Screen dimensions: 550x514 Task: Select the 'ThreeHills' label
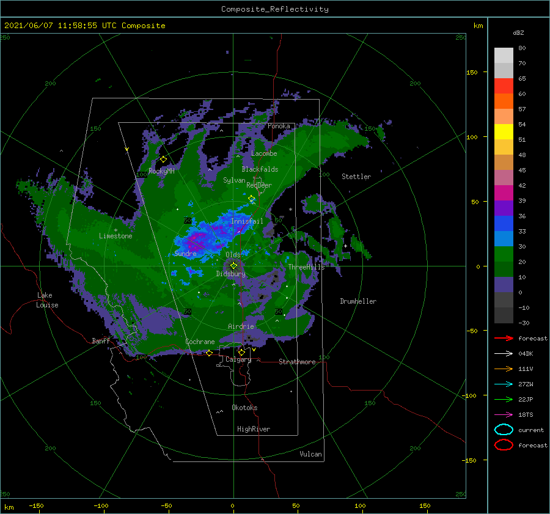tap(307, 267)
